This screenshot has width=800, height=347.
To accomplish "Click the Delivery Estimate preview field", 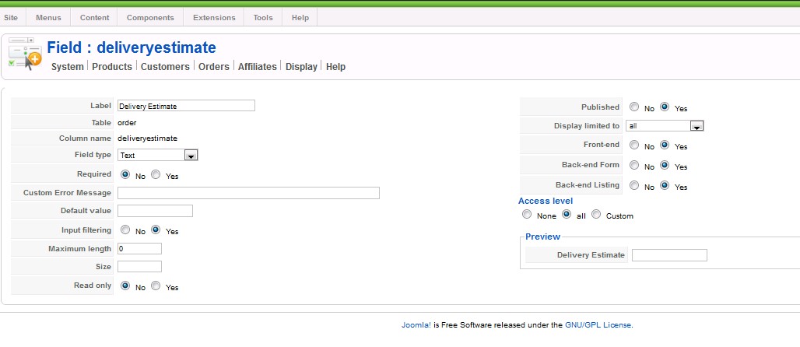I will pyautogui.click(x=669, y=255).
